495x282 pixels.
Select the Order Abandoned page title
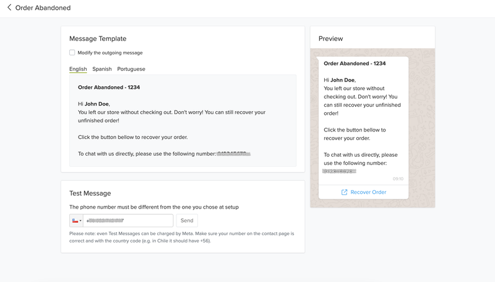coord(43,8)
